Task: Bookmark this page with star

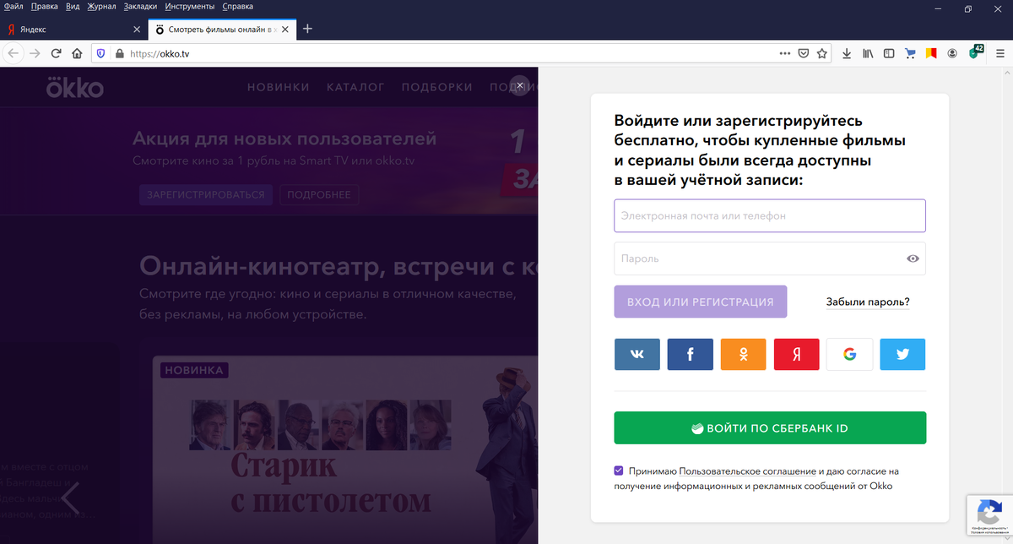Action: coord(822,52)
